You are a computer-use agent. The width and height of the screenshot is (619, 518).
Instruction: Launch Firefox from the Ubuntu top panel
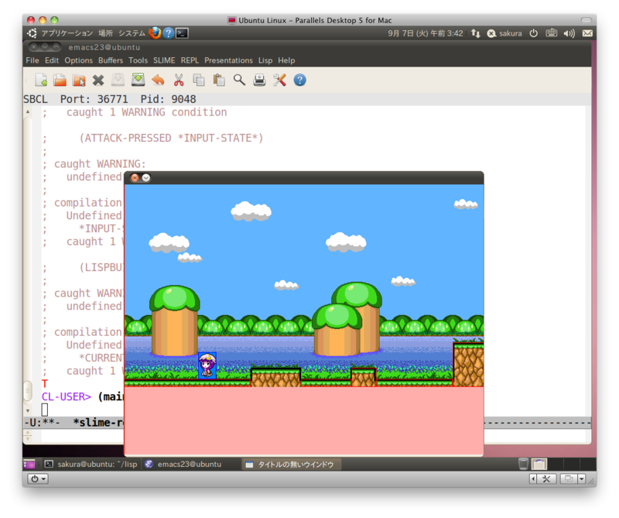click(155, 33)
